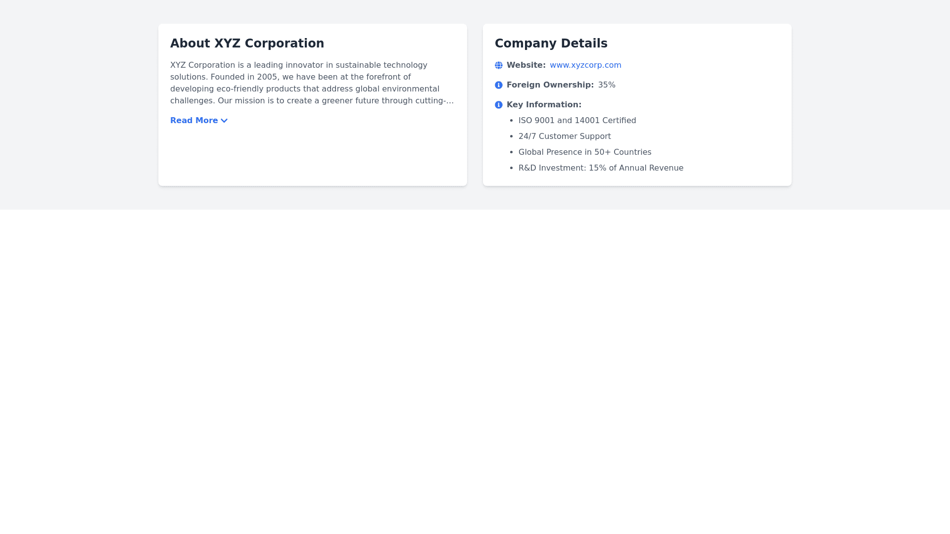
Task: Click the info icon beside Foreign Ownership
Action: [x=499, y=85]
